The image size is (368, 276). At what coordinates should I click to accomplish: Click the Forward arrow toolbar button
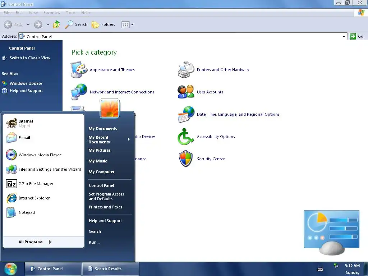click(x=38, y=24)
